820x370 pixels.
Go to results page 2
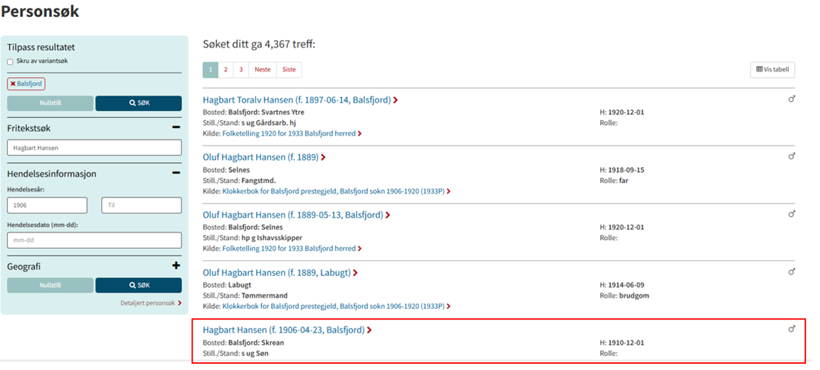click(x=226, y=70)
